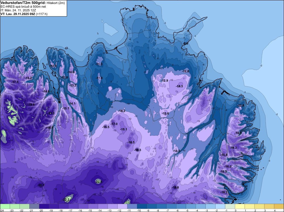Click legend color swatch between -1 and 0
284x212 pixels.
[230, 206]
